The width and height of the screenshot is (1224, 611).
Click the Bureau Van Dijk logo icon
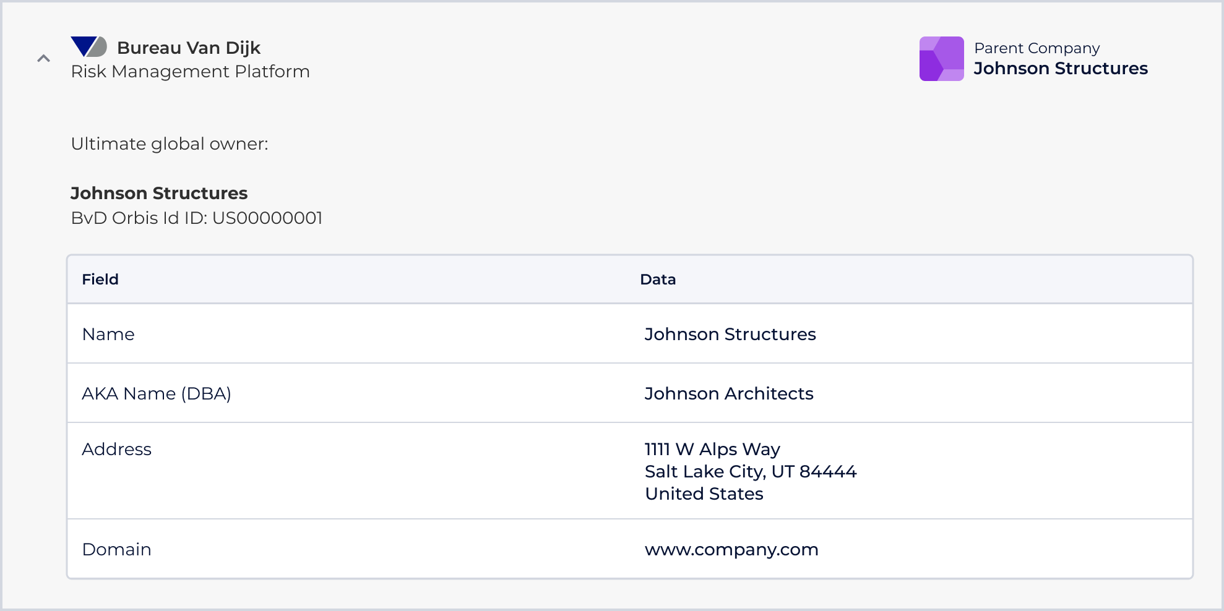pos(89,47)
